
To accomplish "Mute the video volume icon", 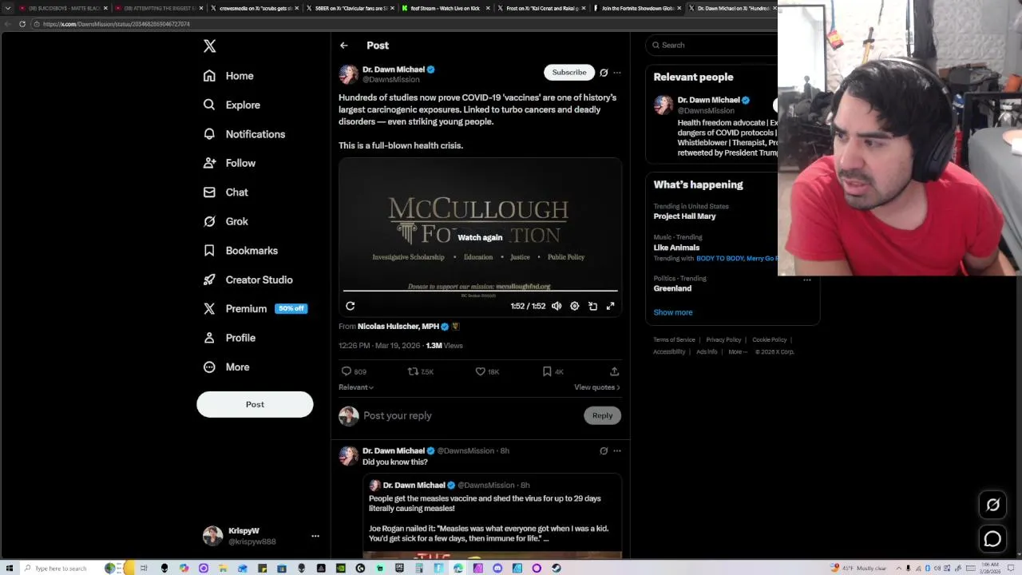I will click(557, 306).
